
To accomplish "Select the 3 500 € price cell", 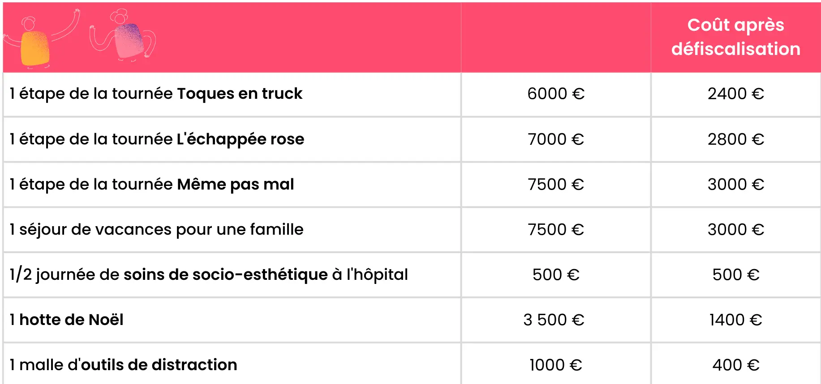I will [x=554, y=320].
